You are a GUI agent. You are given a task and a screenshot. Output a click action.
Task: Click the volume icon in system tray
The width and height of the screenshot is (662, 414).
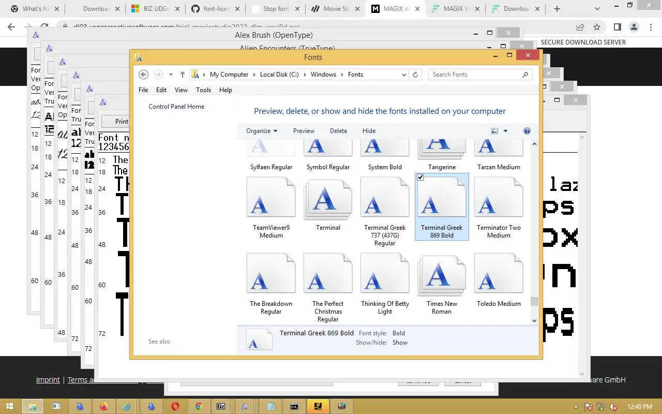tap(613, 407)
